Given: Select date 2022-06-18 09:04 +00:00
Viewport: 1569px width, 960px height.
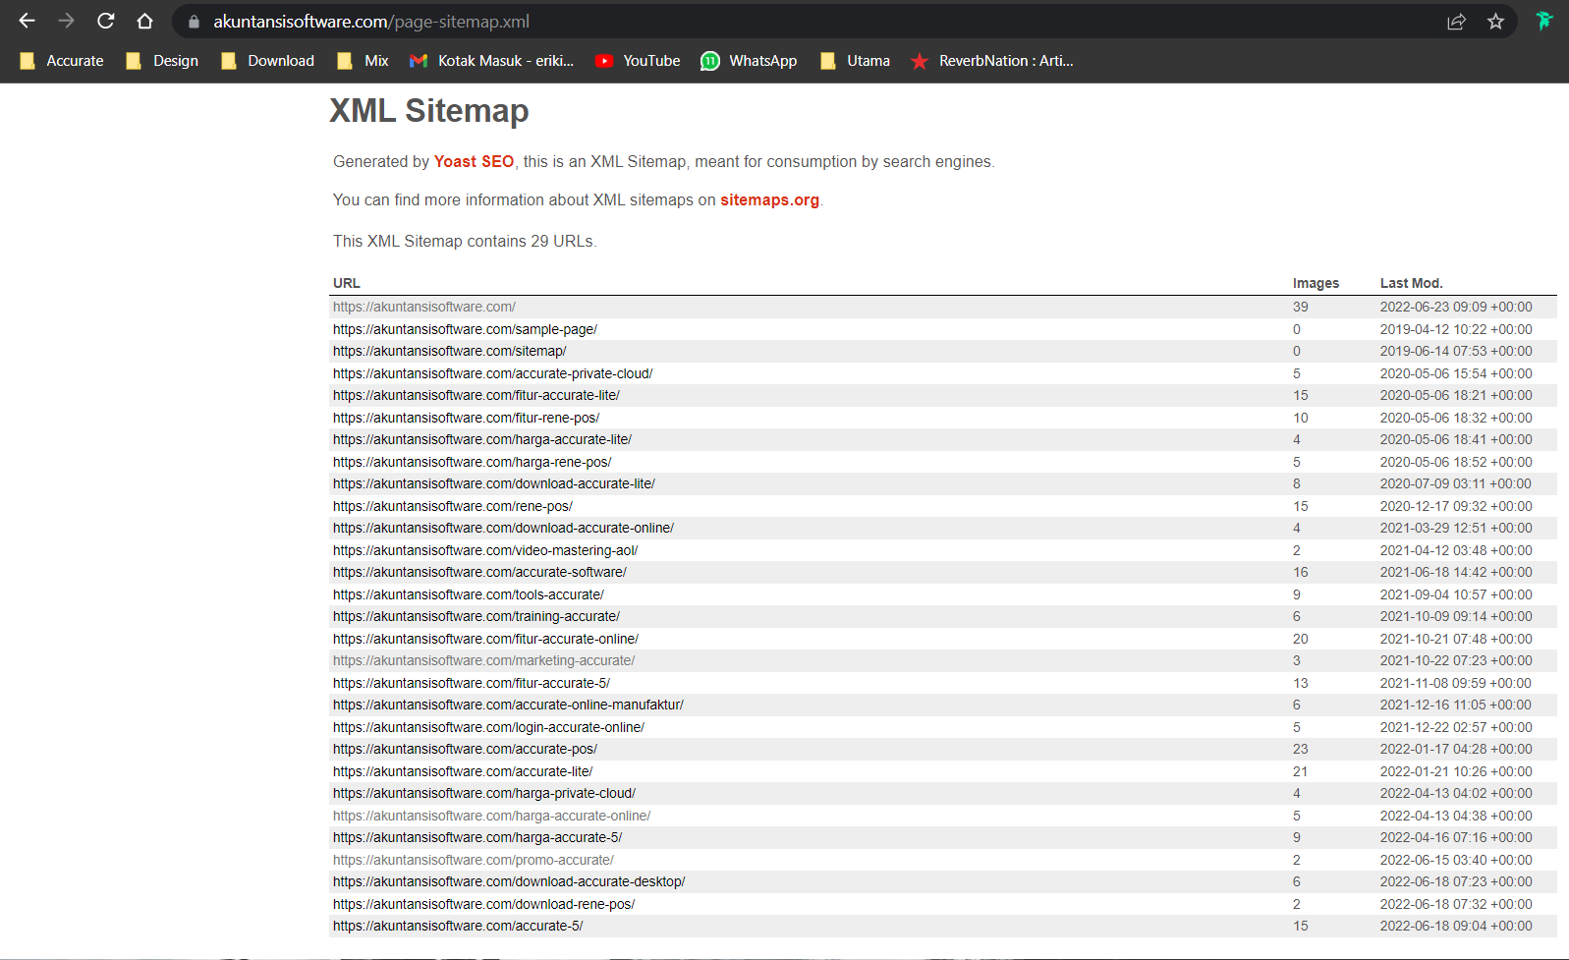Looking at the screenshot, I should [x=1456, y=927].
